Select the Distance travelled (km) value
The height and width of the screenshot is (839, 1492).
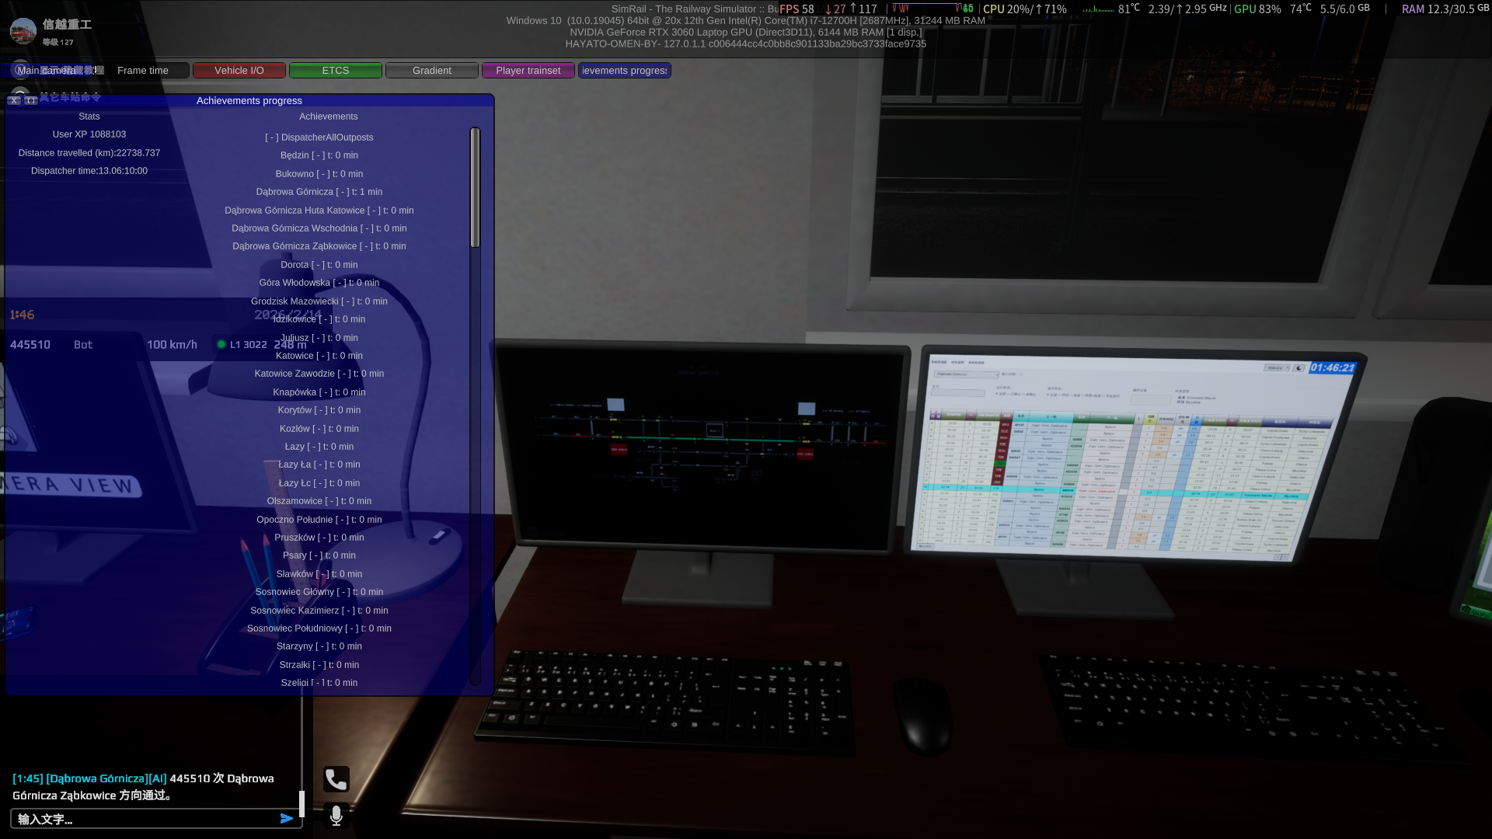(89, 153)
